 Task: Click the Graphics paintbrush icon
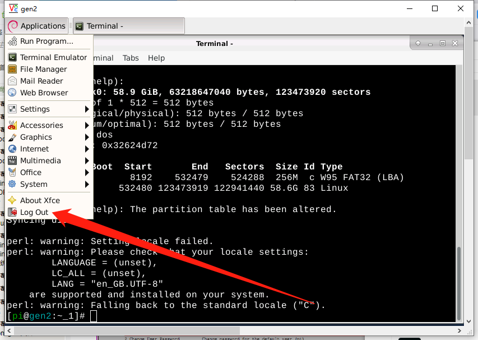(x=12, y=137)
